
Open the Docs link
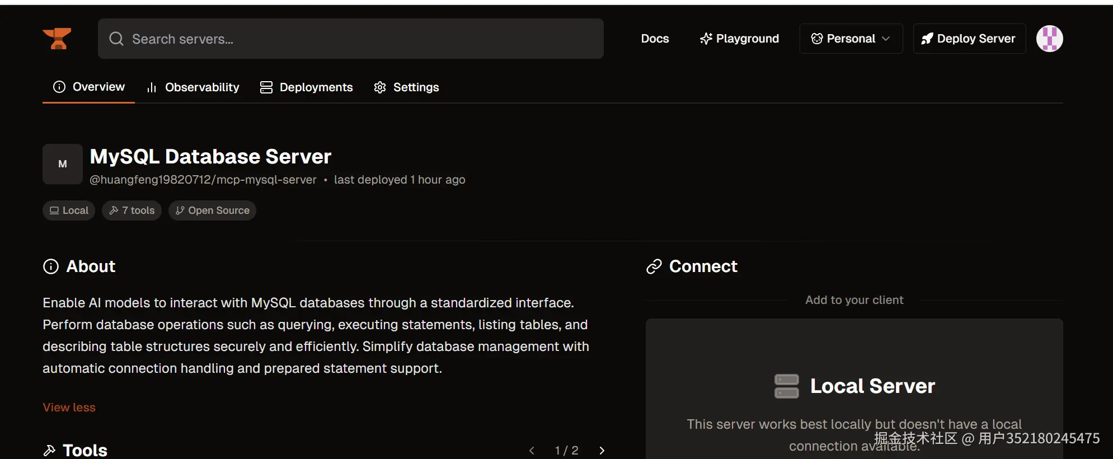click(655, 39)
